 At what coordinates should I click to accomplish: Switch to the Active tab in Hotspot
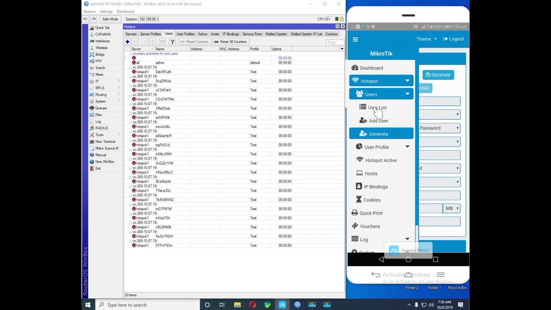click(203, 34)
